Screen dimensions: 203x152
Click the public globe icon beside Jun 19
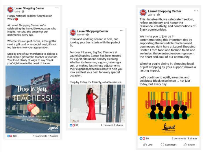click(158, 15)
